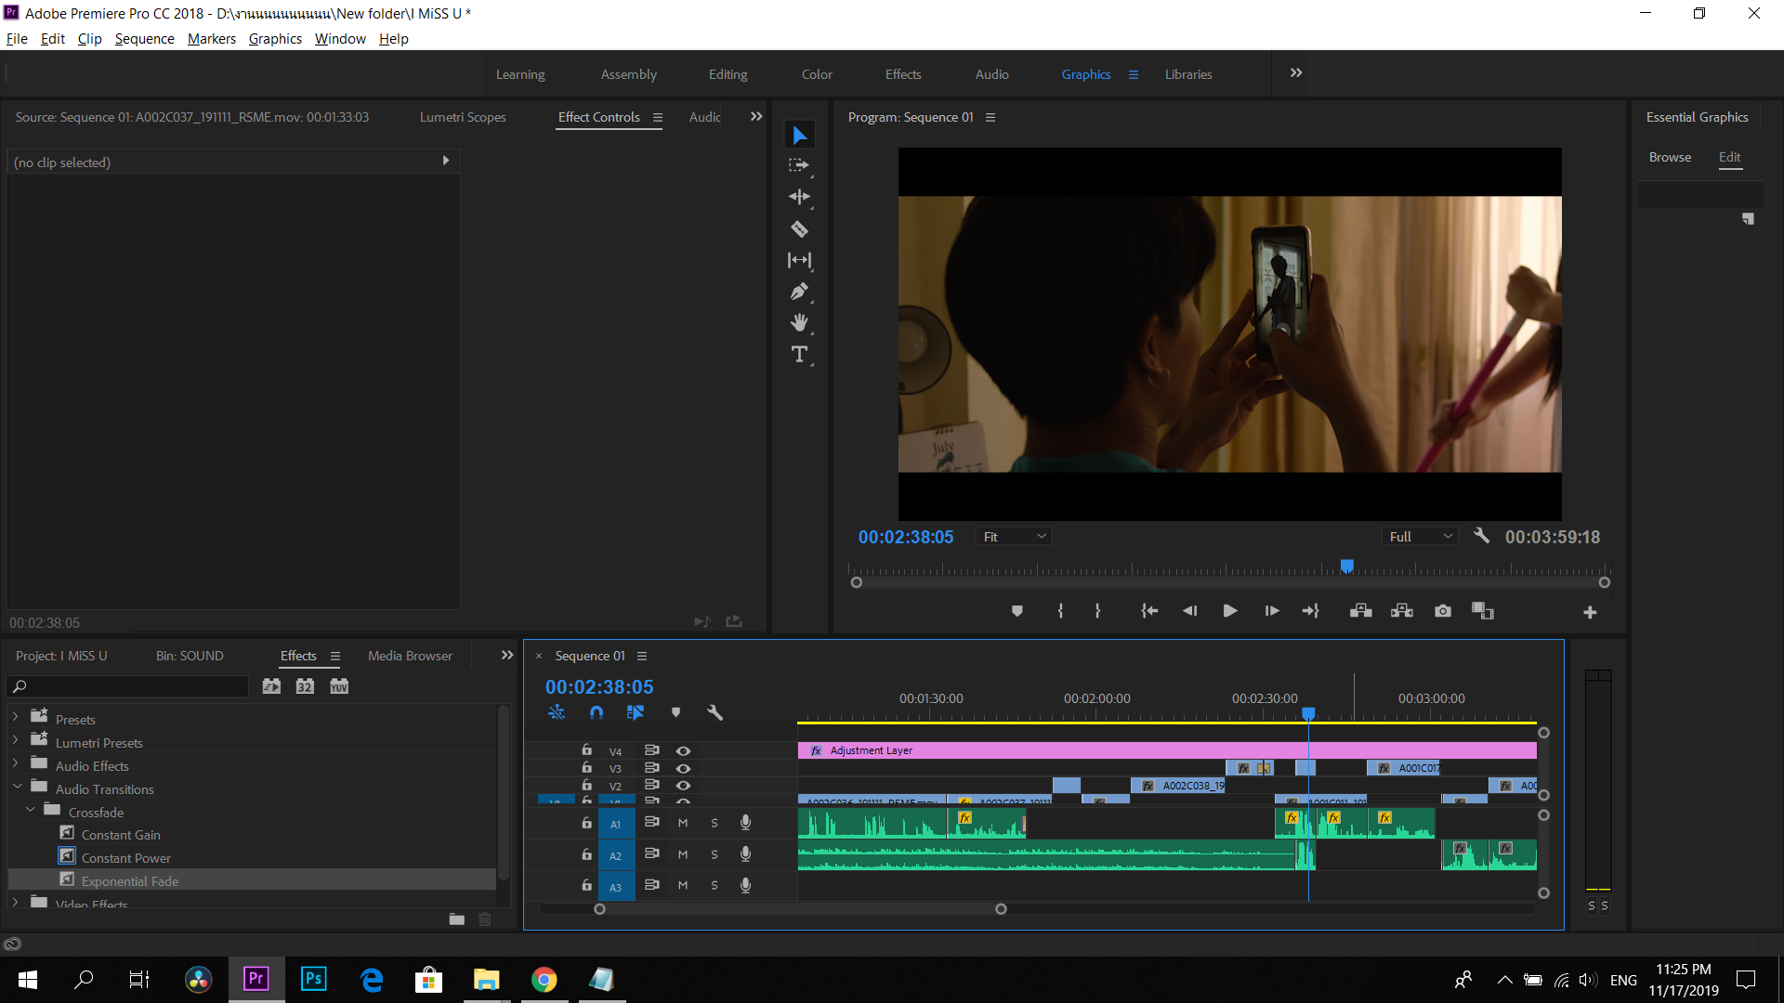Hide track V4 with eye icon
The height and width of the screenshot is (1003, 1784).
coord(683,750)
